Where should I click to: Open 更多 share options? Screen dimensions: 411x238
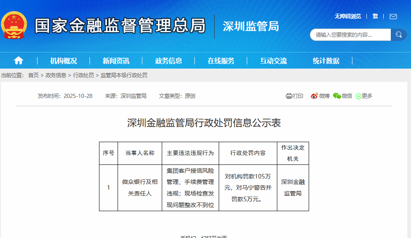pyautogui.click(x=364, y=96)
